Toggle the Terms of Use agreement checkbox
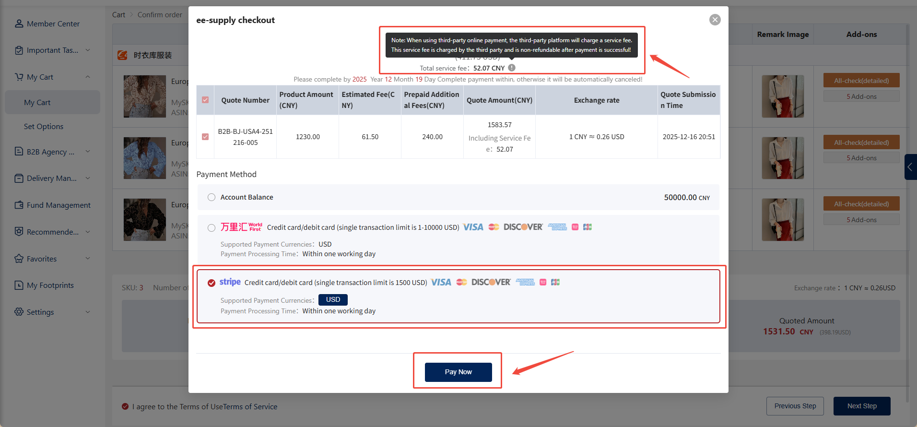917x427 pixels. [x=125, y=406]
